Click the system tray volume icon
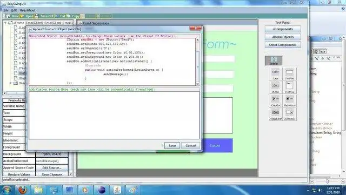The image size is (346, 195). [320, 190]
